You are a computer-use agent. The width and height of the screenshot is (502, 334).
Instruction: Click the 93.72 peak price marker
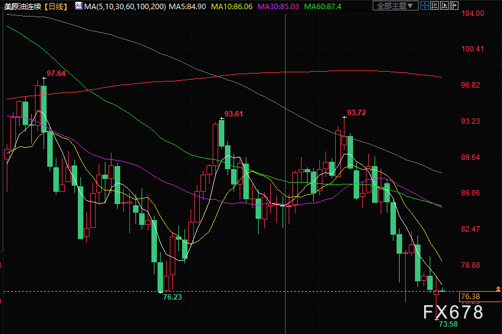tap(356, 112)
